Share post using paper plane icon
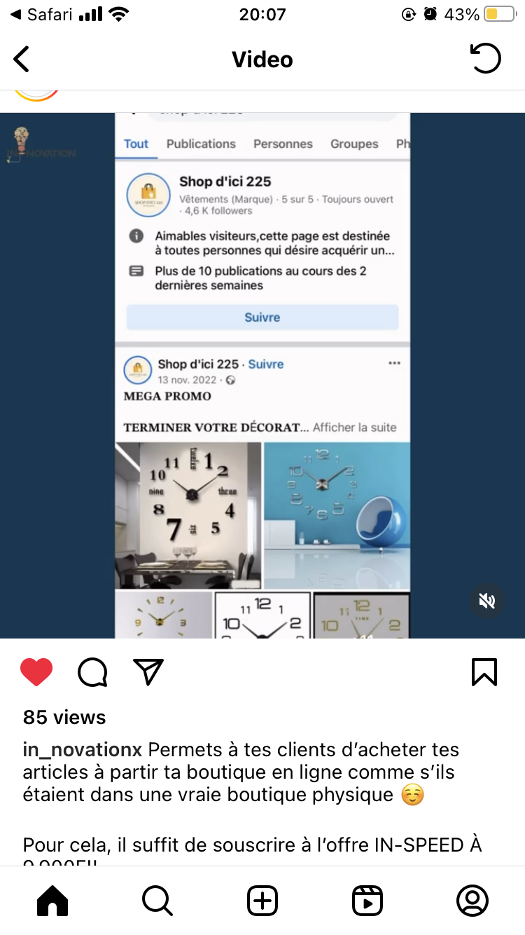Viewport: 525px width, 935px height. click(x=148, y=671)
